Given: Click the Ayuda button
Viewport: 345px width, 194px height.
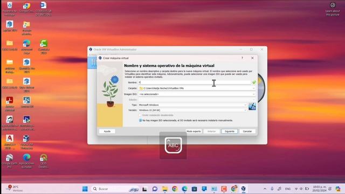Looking at the screenshot, I should 107,131.
